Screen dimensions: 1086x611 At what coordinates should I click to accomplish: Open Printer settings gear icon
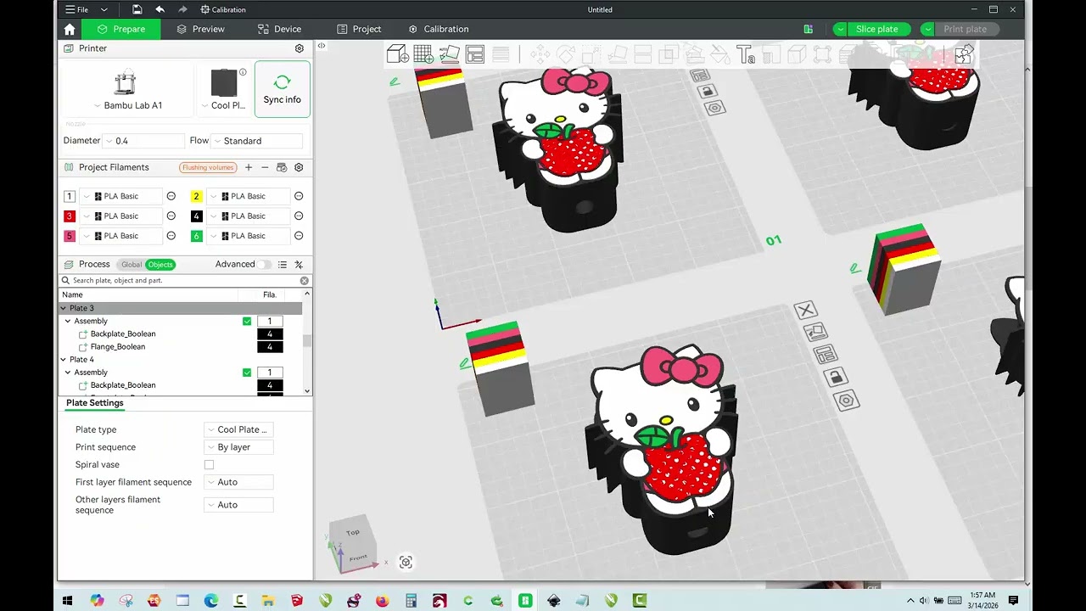pyautogui.click(x=299, y=48)
